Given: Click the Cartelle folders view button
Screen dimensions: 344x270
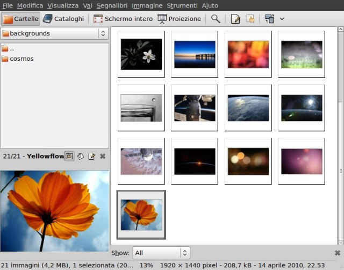Looking at the screenshot, I should coord(20,19).
